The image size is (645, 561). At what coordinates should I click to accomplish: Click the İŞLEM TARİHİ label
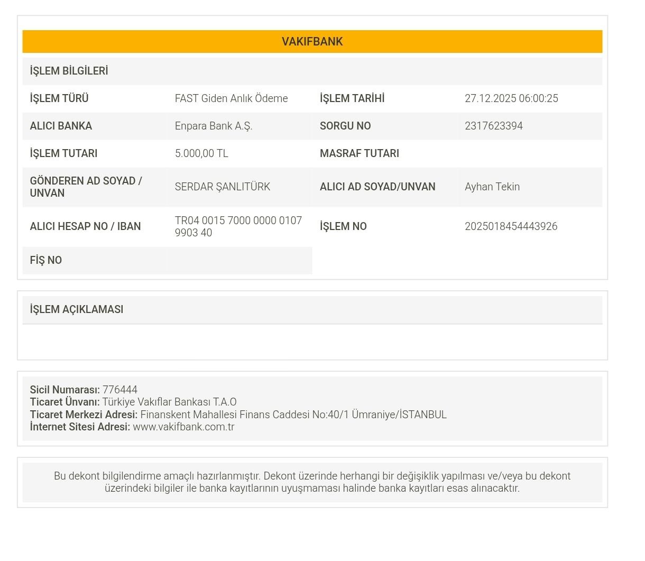[x=352, y=98]
